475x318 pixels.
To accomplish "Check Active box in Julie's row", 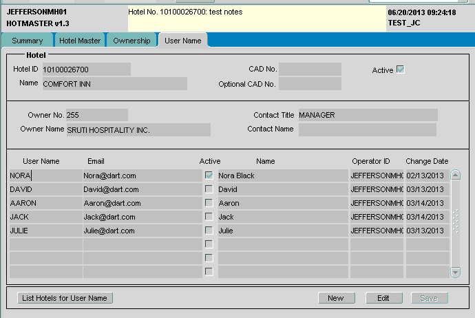I will point(209,231).
